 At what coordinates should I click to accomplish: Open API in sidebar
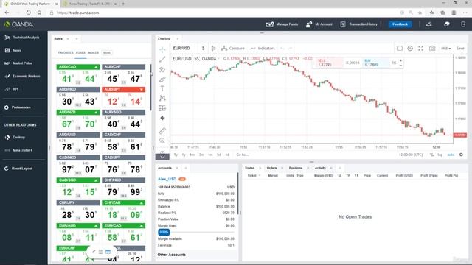point(12,89)
